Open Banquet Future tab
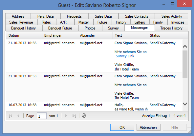Viewport: 194px width, 136px height. click(x=60, y=28)
